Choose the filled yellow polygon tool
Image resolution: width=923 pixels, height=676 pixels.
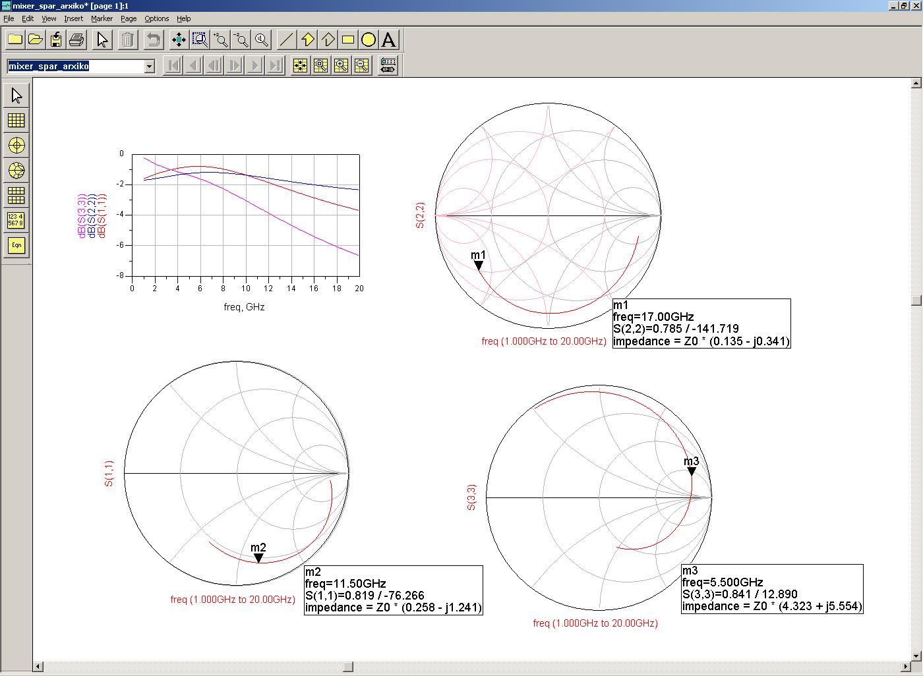[307, 40]
